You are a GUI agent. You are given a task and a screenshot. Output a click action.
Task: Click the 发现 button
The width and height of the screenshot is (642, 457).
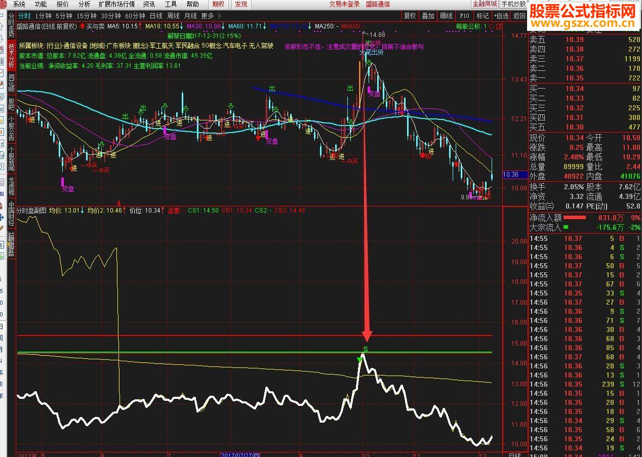pyautogui.click(x=242, y=4)
